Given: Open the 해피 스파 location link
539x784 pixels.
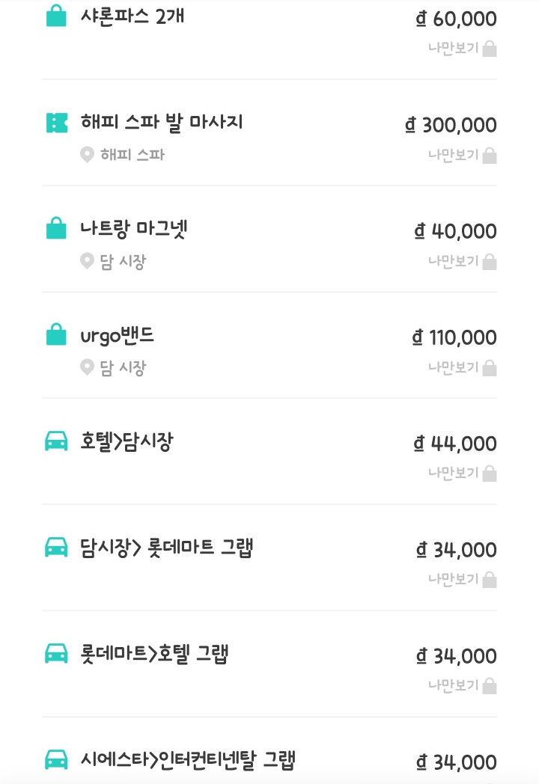Looking at the screenshot, I should click(x=132, y=156).
